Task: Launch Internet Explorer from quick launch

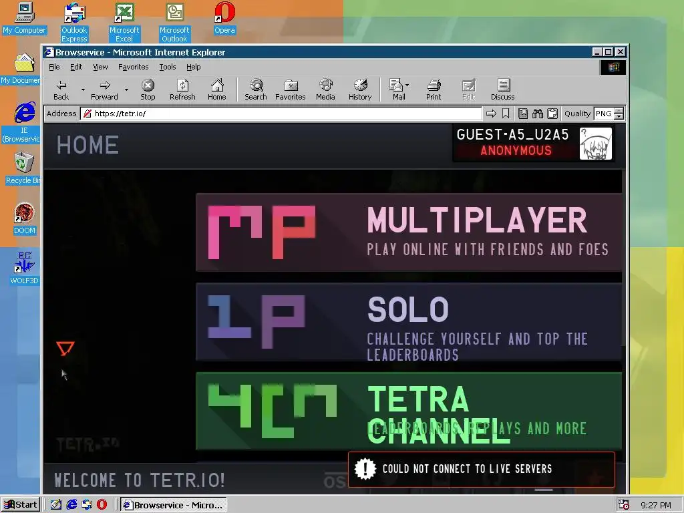Action: tap(71, 505)
